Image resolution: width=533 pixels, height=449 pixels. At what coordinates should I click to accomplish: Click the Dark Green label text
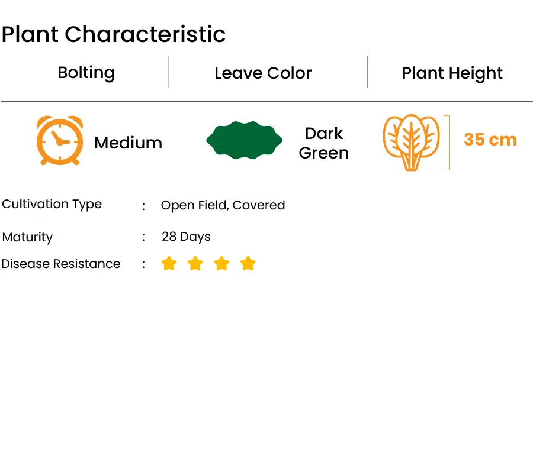[x=324, y=143]
